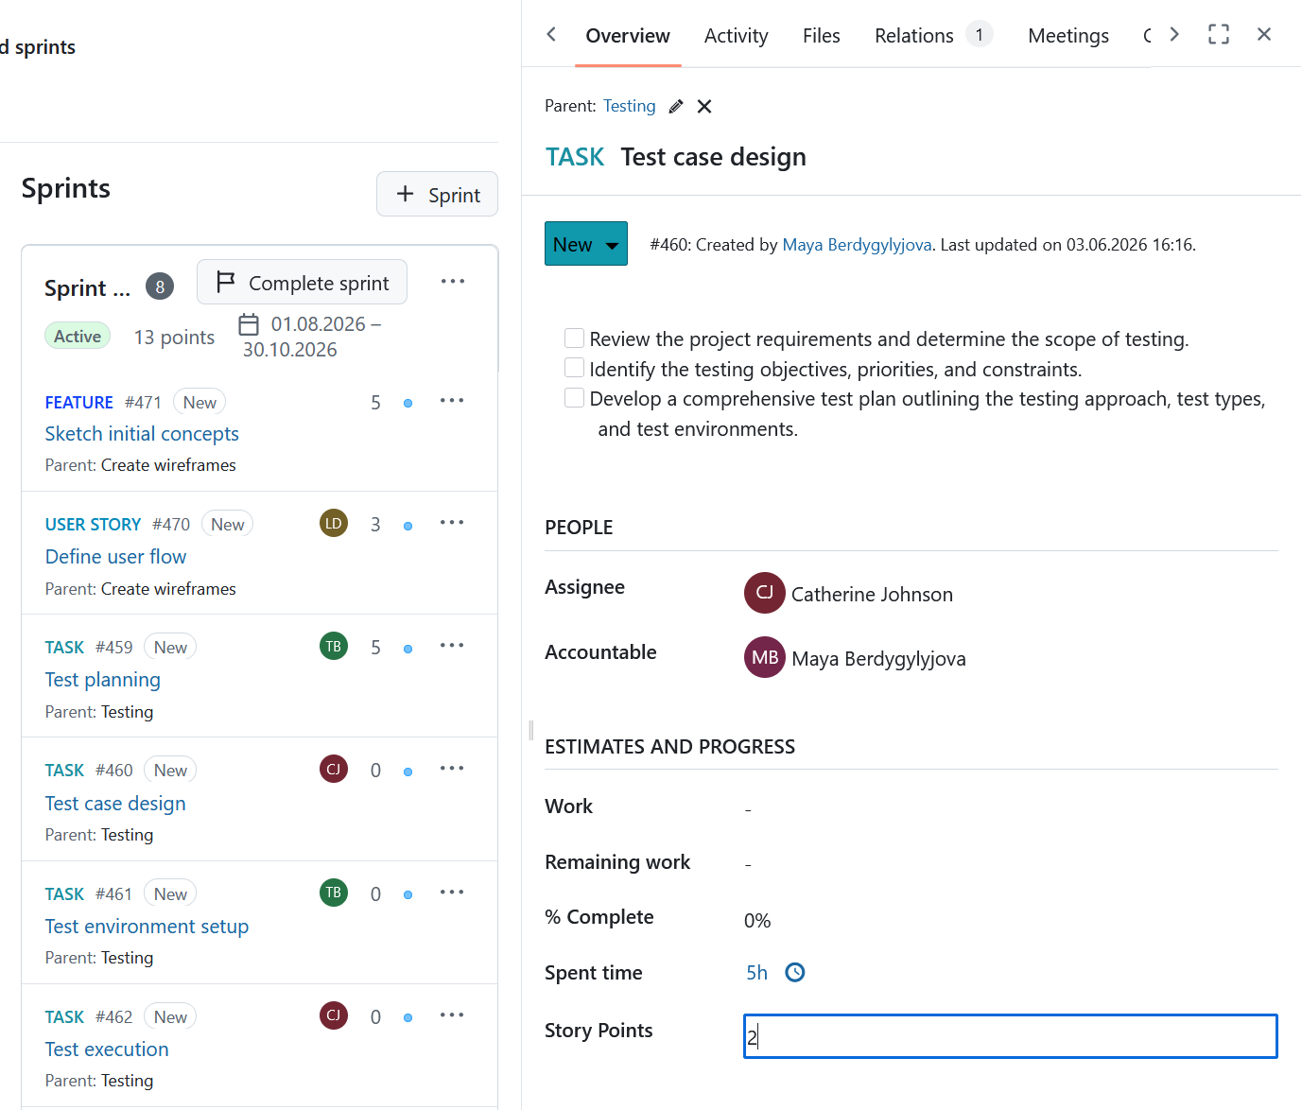Open Sketch initial concepts work package
This screenshot has width=1301, height=1110.
pyautogui.click(x=142, y=434)
